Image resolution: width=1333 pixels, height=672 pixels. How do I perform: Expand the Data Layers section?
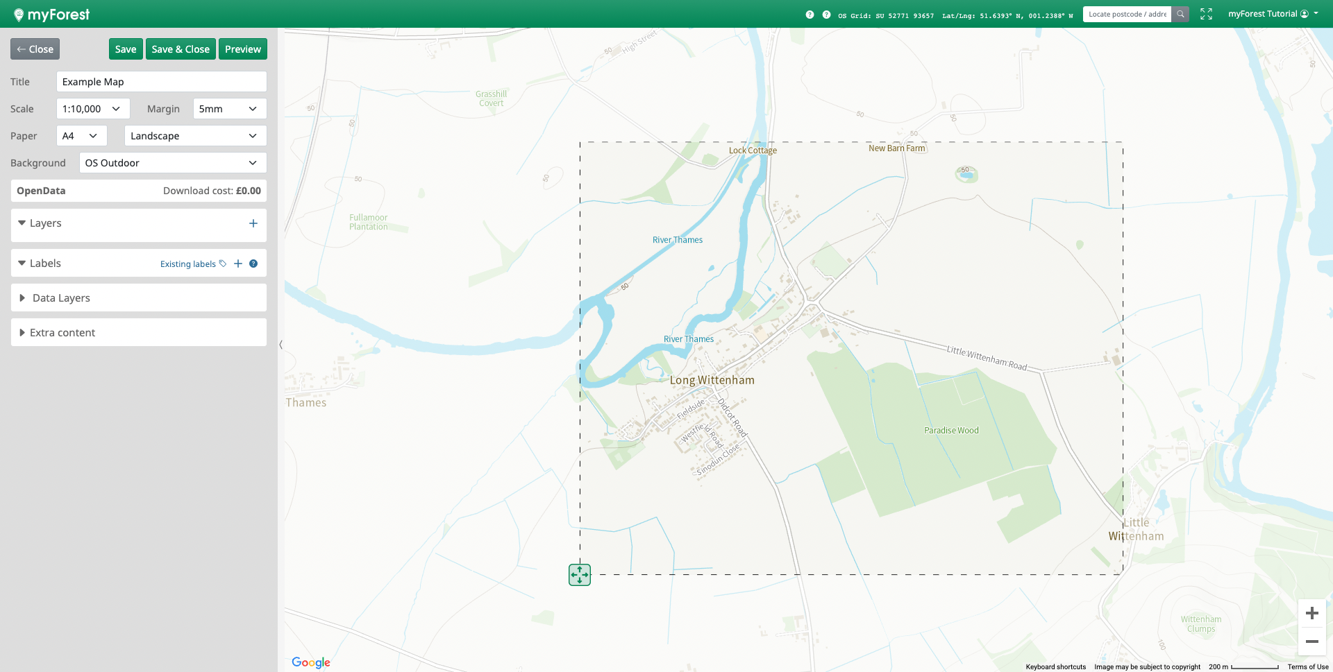point(61,298)
